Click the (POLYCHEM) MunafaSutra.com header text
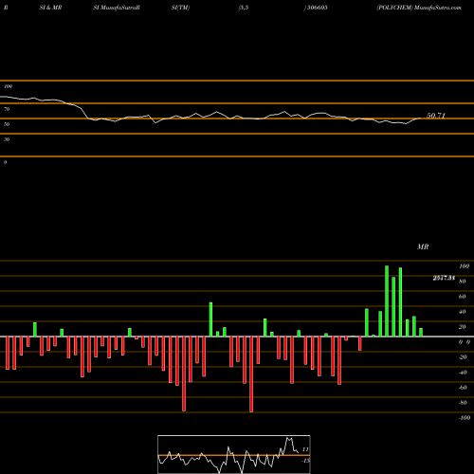Viewport: 474px width, 474px height. 419,8
